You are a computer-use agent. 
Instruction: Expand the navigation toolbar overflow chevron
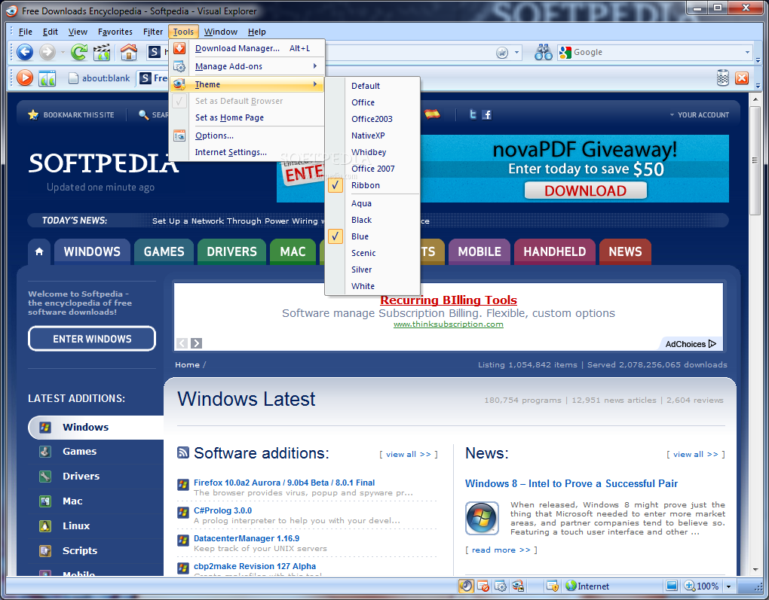[758, 60]
